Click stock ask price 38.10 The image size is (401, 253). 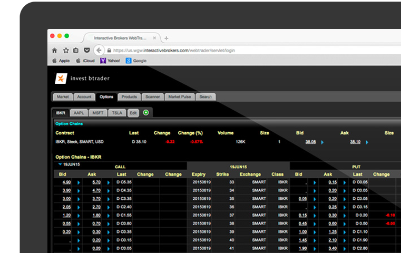(355, 142)
